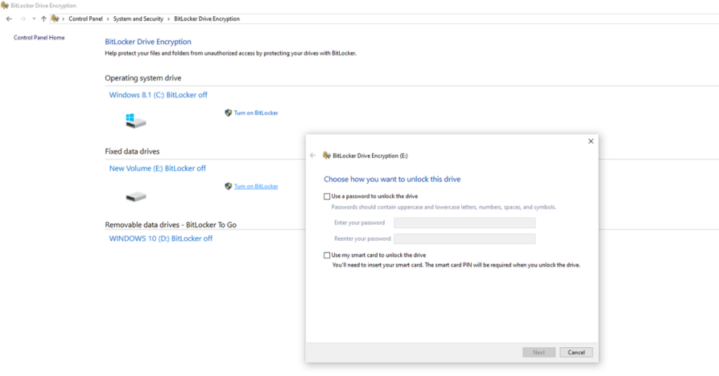Screen dimensions: 719x376
Task: Click the smart card PIN instruction text
Action: tap(456, 264)
